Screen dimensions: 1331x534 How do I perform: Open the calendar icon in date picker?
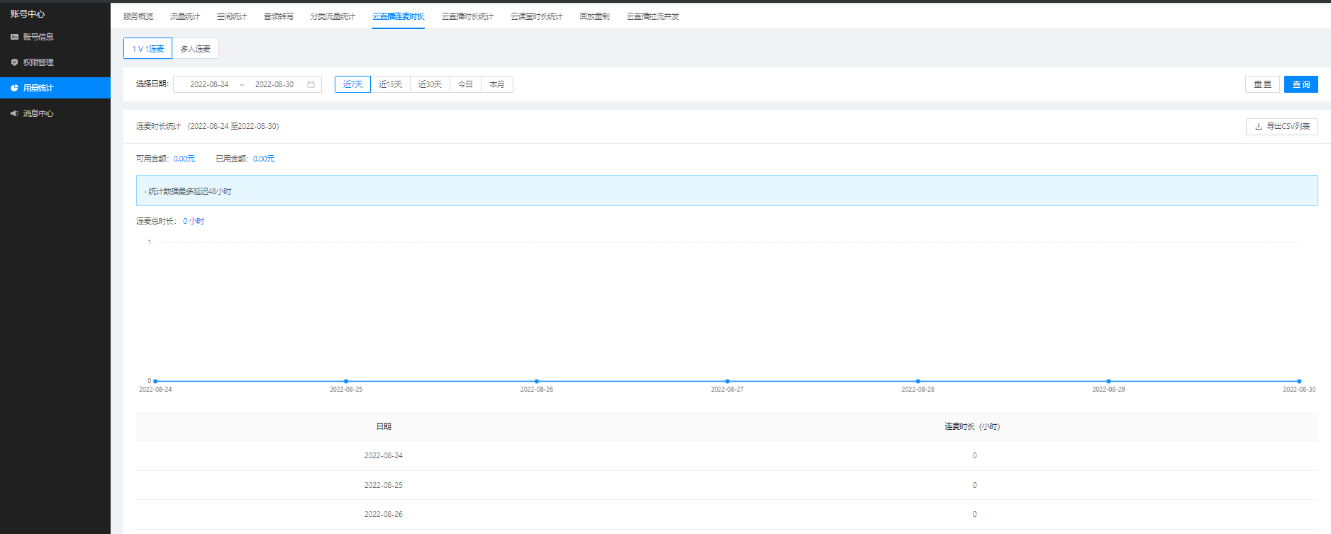pyautogui.click(x=311, y=84)
